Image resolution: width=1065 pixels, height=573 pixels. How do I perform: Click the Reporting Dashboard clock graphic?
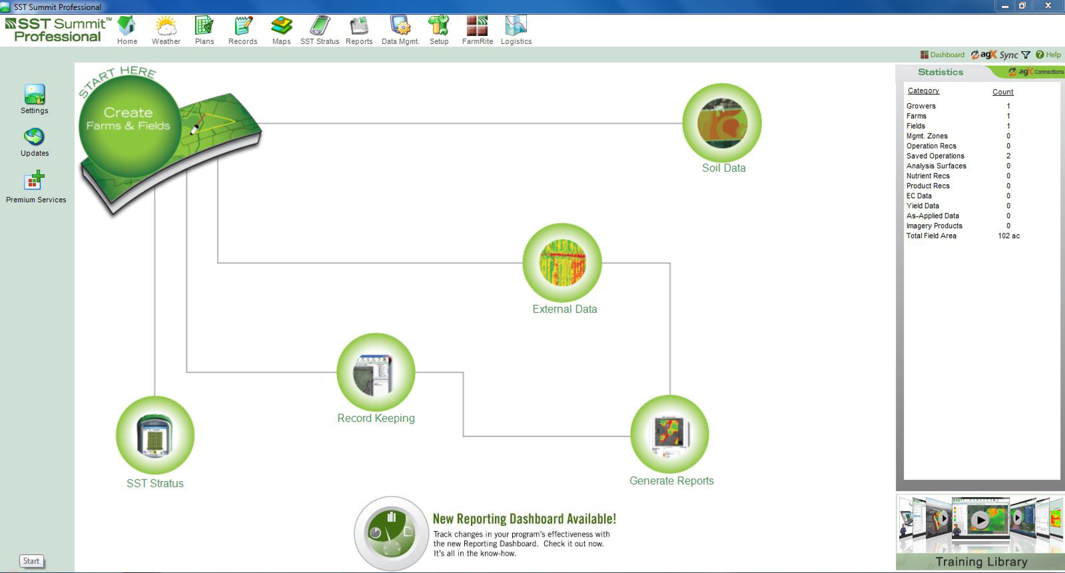(x=391, y=533)
